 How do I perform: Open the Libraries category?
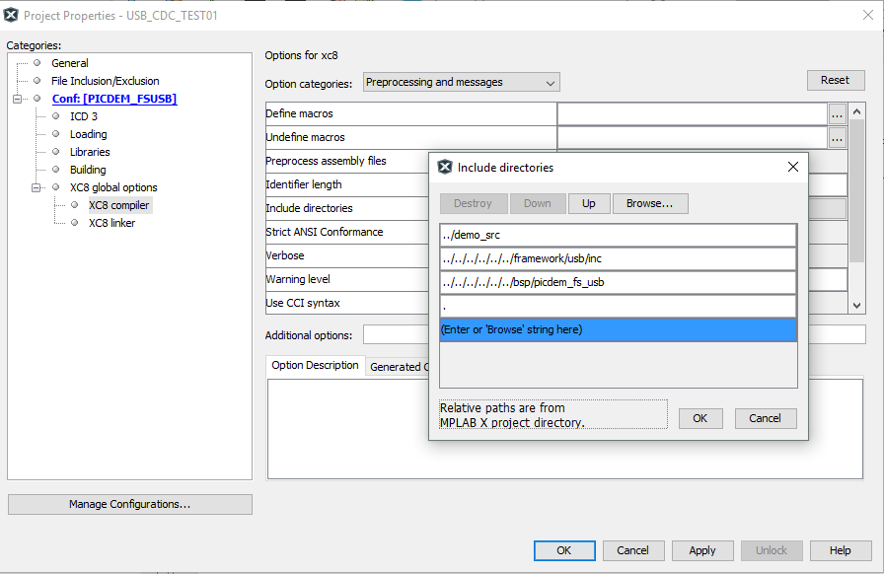click(90, 152)
